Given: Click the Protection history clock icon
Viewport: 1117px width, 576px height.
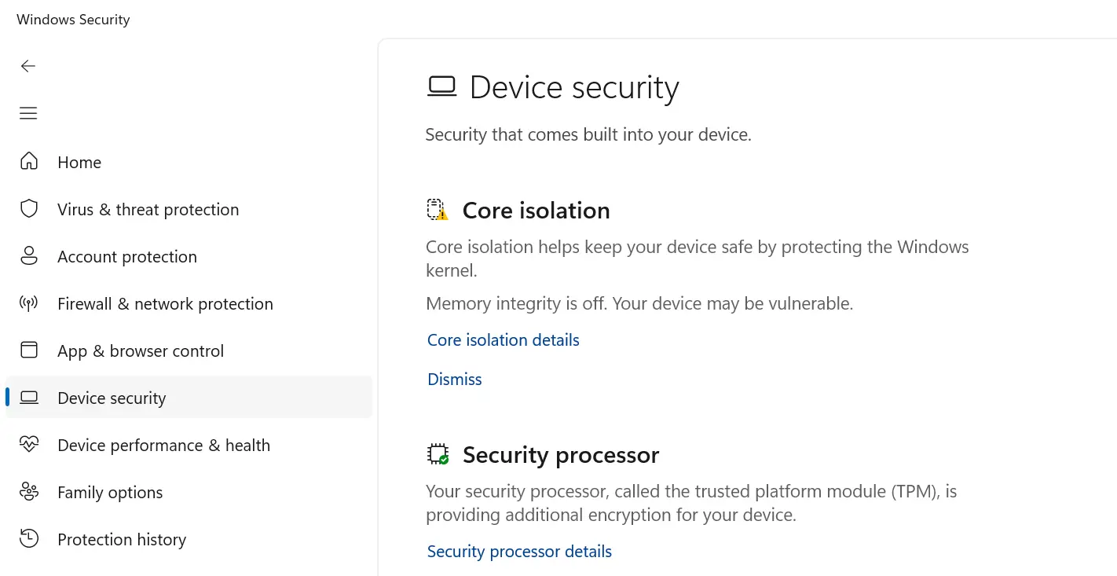Looking at the screenshot, I should coord(29,539).
